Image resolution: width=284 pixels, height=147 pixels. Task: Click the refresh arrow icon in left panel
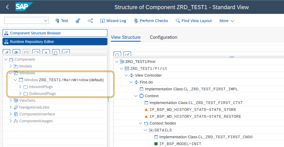point(36,52)
